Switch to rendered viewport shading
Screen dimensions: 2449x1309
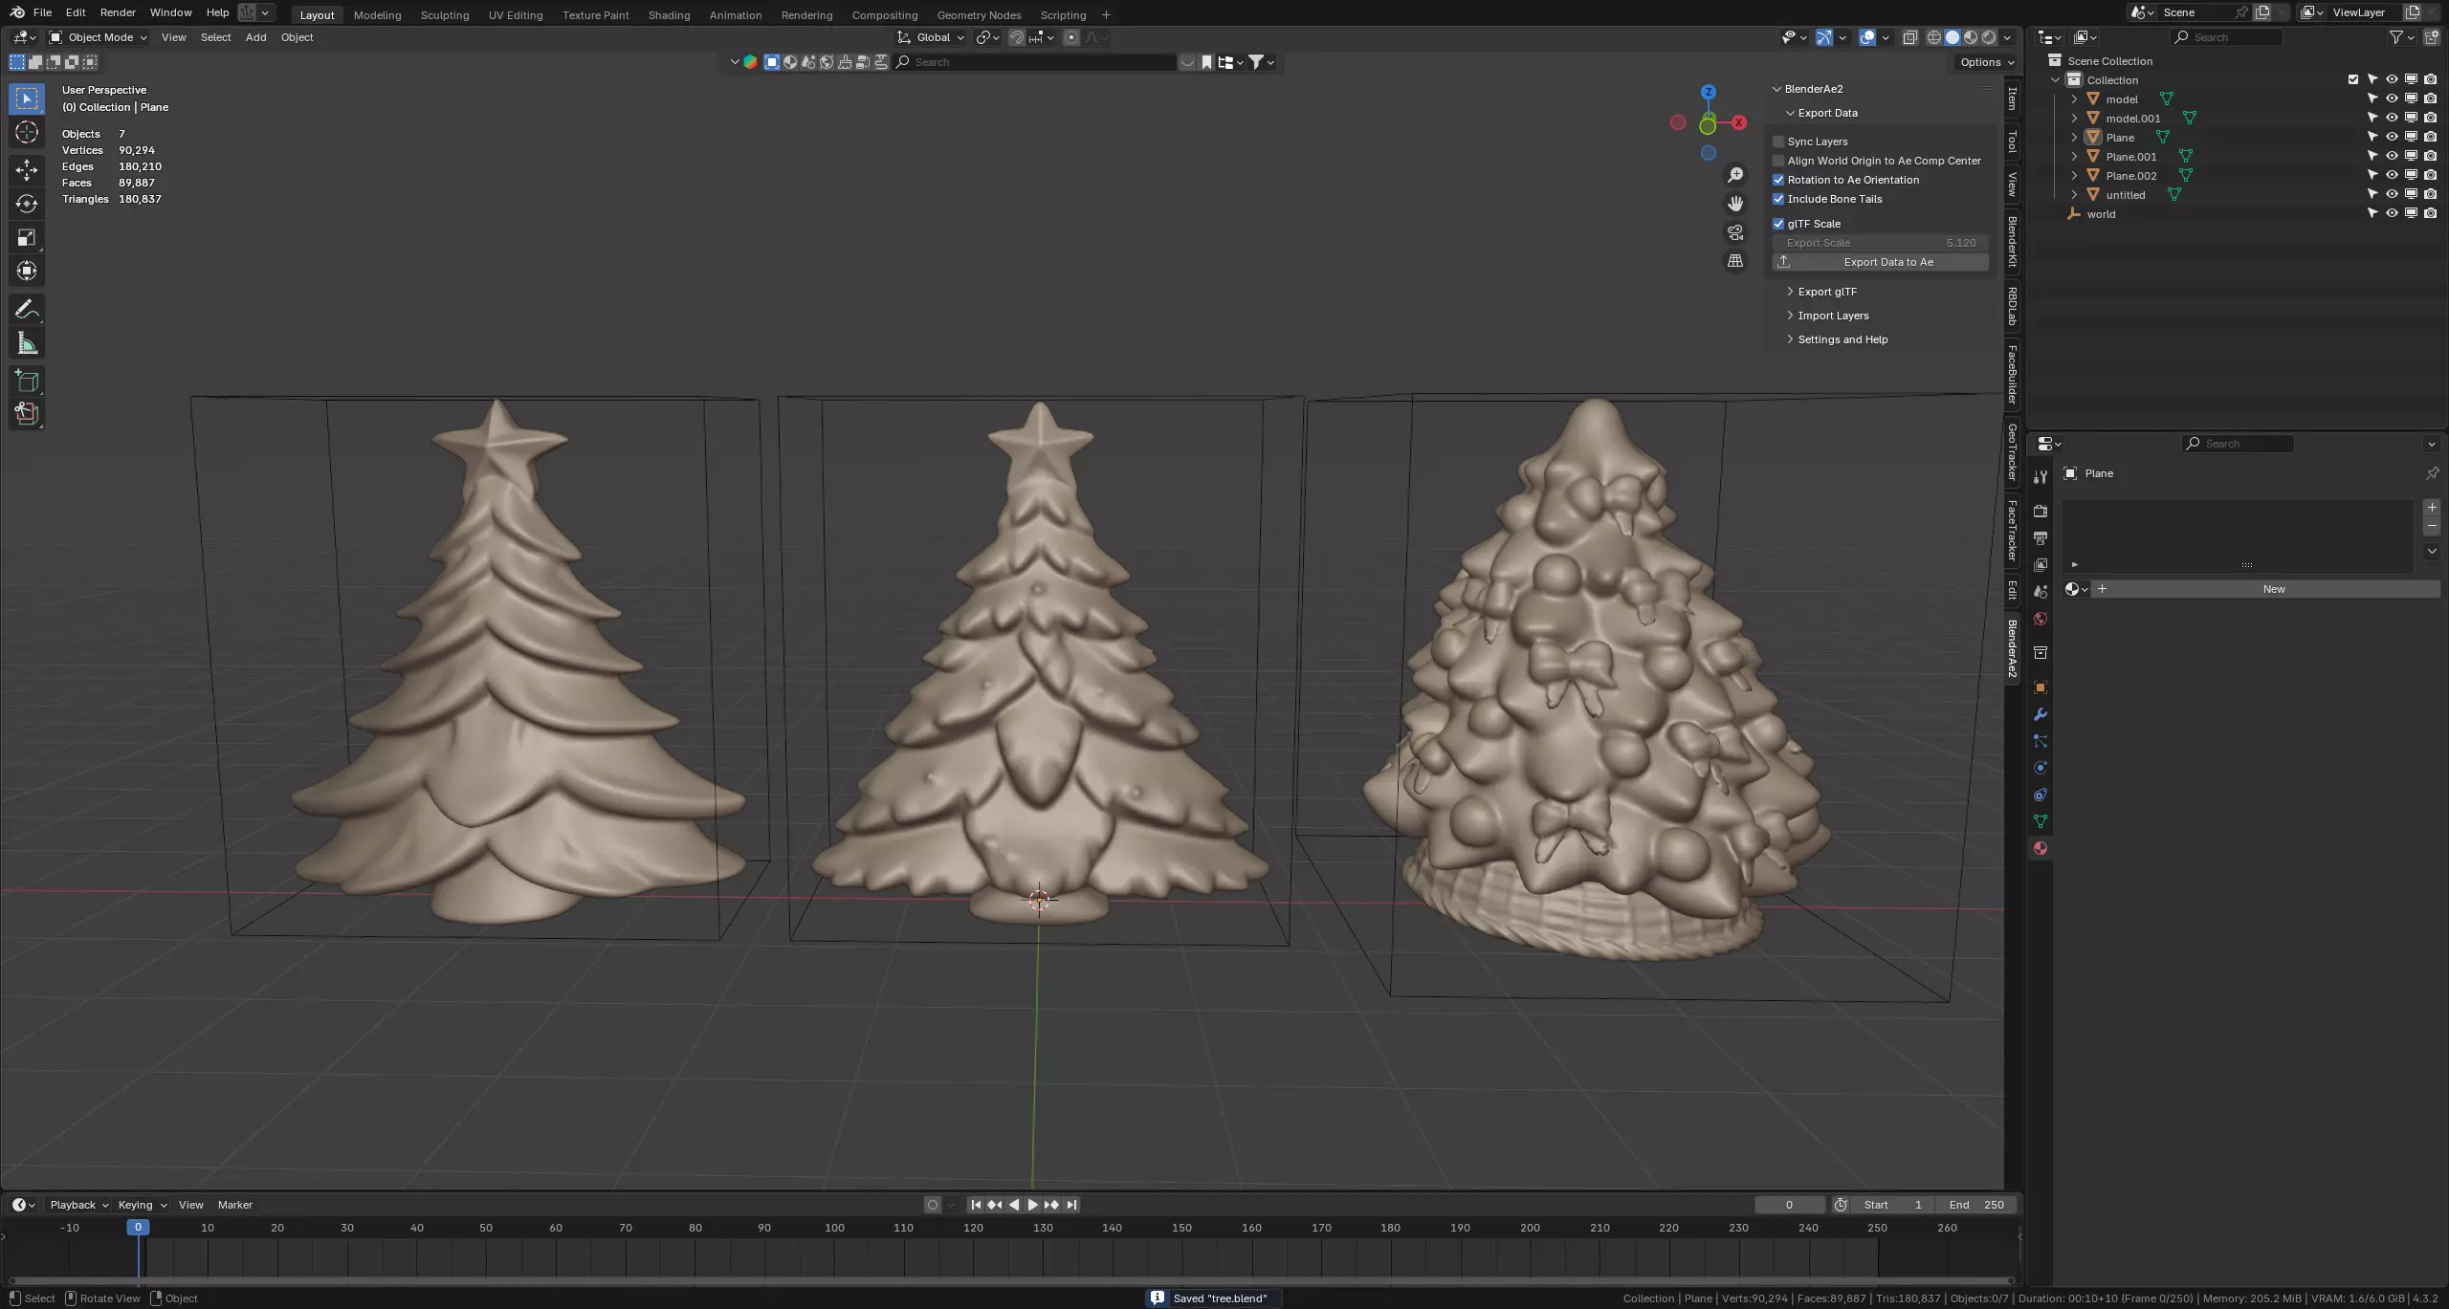pyautogui.click(x=1989, y=37)
